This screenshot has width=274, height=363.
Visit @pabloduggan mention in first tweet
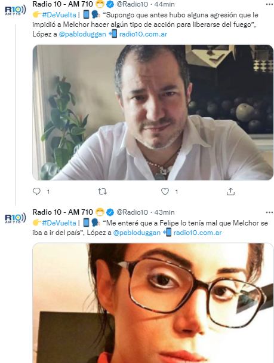[x=82, y=34]
